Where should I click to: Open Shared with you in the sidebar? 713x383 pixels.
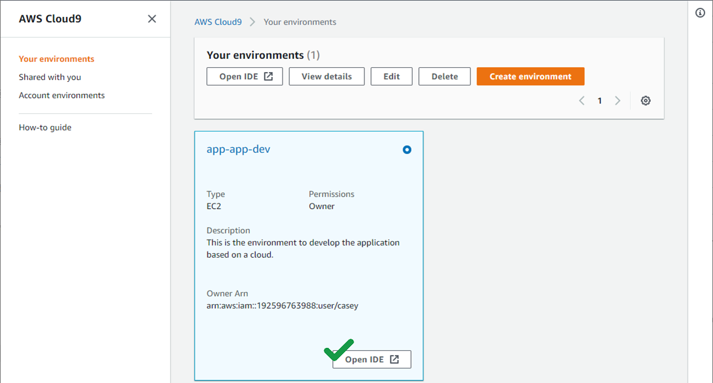coord(50,77)
